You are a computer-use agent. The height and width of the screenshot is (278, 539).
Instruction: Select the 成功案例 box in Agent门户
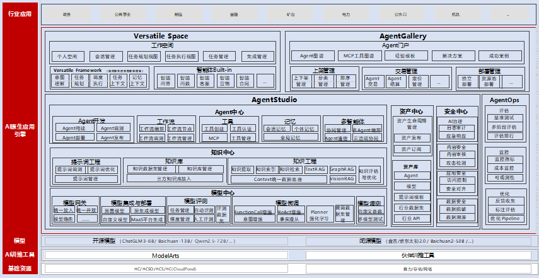496,55
